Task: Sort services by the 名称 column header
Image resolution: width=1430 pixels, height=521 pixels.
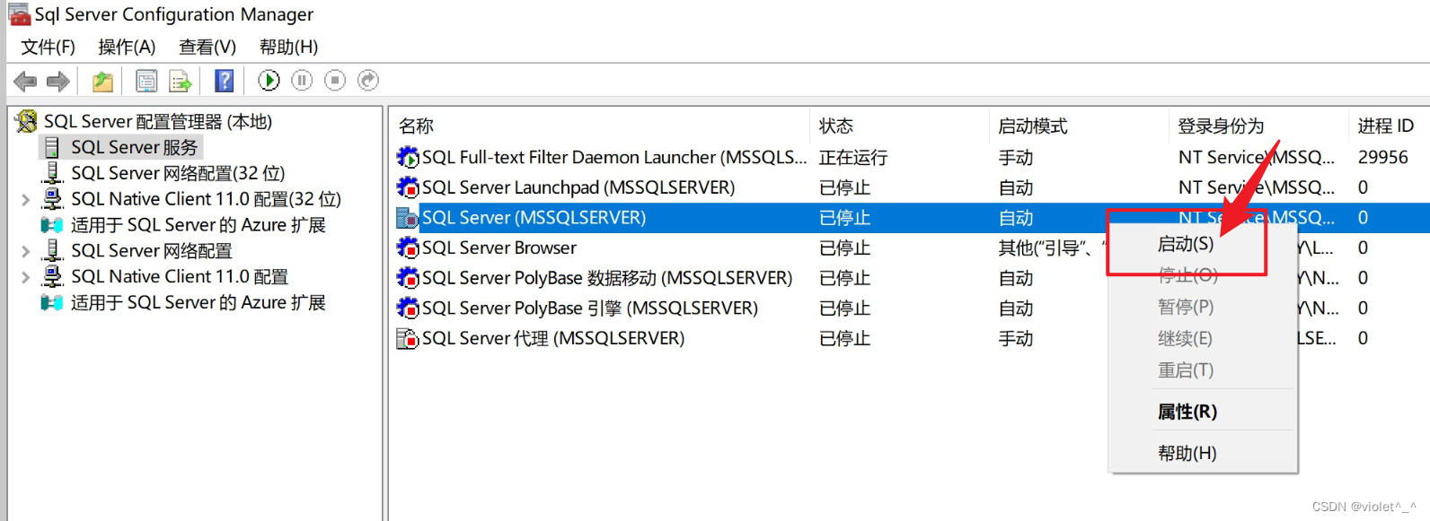Action: pos(417,126)
